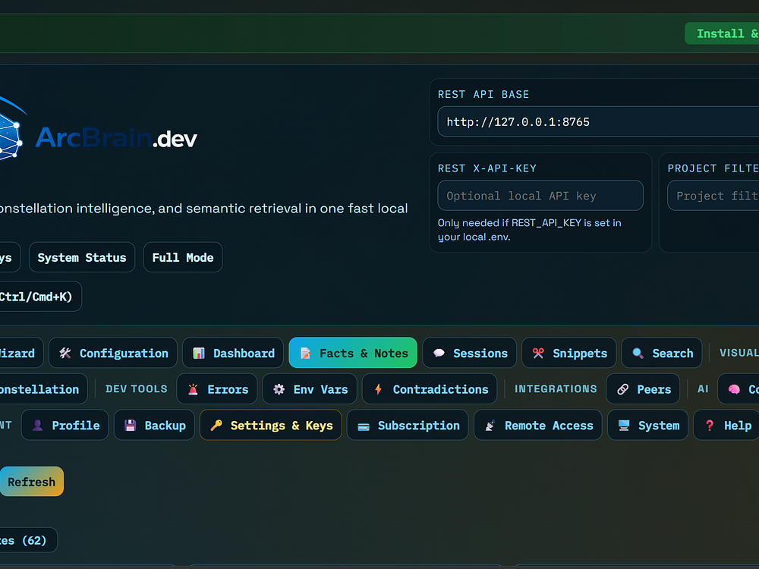
Task: Click the tools icon on Configuration tab
Action: pos(65,354)
